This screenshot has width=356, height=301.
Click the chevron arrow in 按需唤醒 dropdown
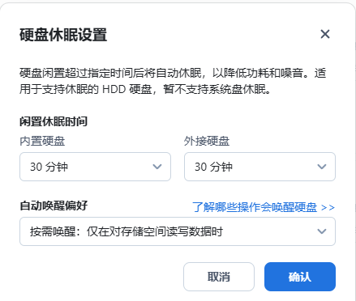tap(321, 231)
